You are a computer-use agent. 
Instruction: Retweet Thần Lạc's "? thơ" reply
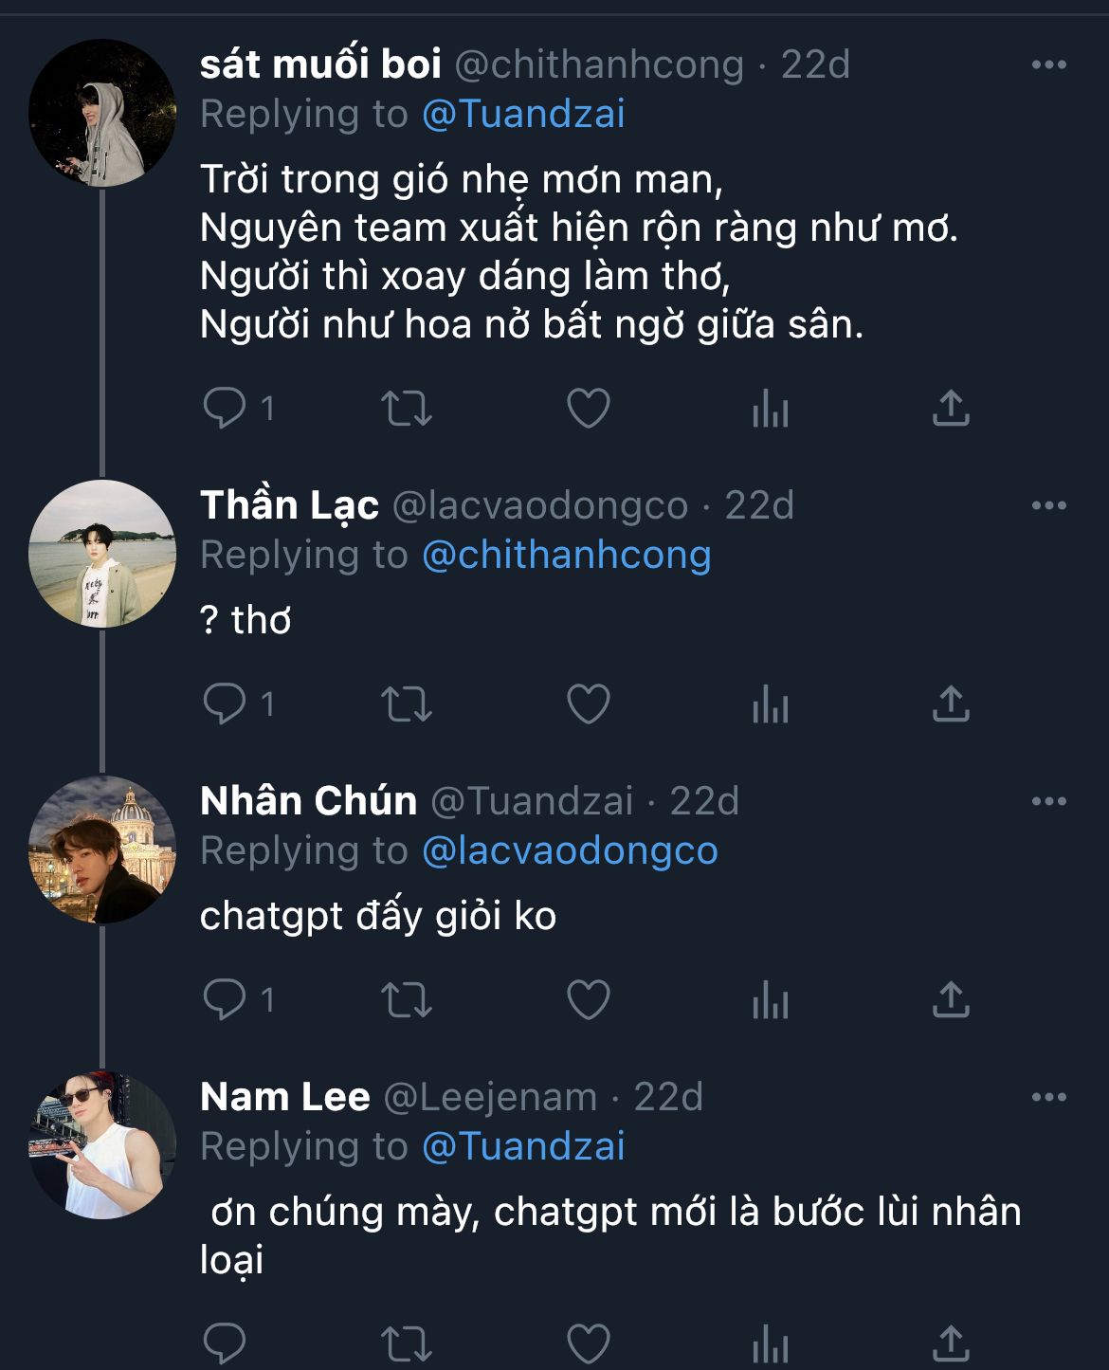(x=406, y=704)
